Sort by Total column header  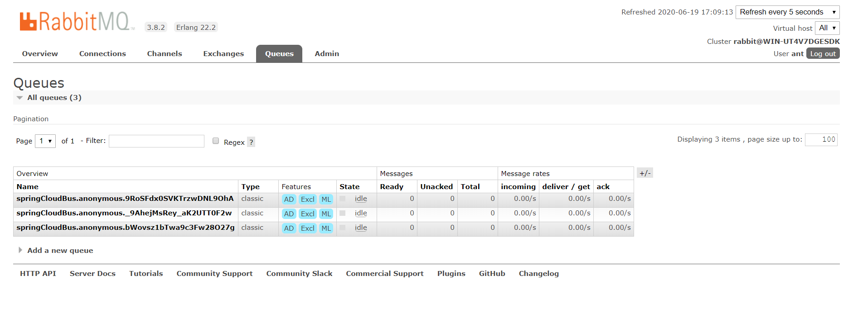pos(470,186)
